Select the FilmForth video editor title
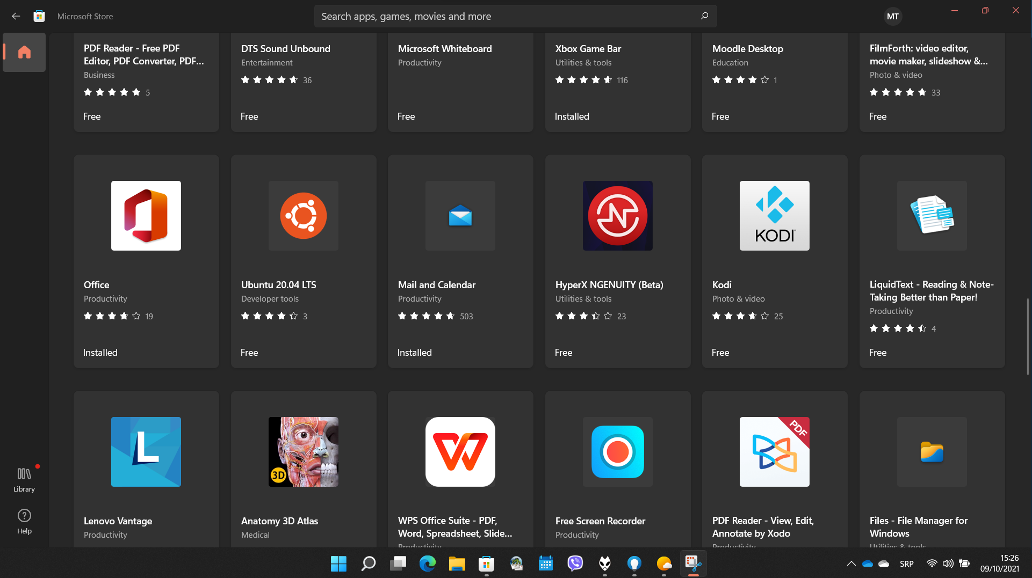This screenshot has height=578, width=1032. coord(929,55)
